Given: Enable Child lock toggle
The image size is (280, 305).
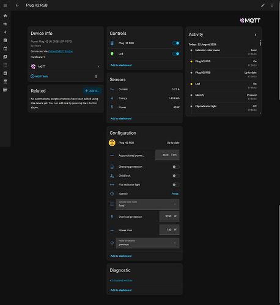Looking at the screenshot, I should tap(176, 176).
